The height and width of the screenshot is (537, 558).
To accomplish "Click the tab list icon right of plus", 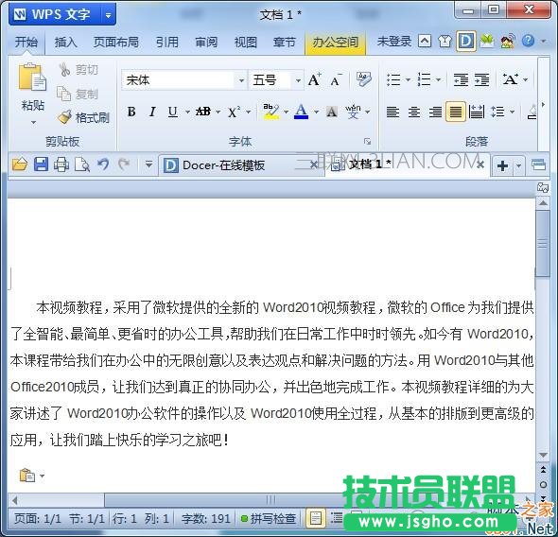I will click(538, 165).
